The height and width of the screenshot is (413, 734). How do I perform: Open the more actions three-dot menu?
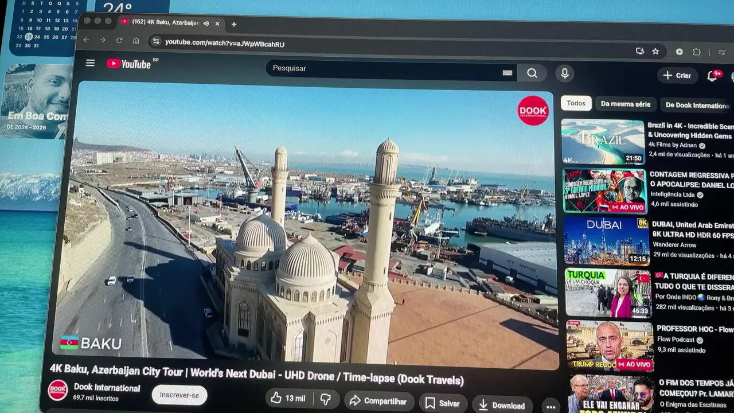click(x=550, y=407)
